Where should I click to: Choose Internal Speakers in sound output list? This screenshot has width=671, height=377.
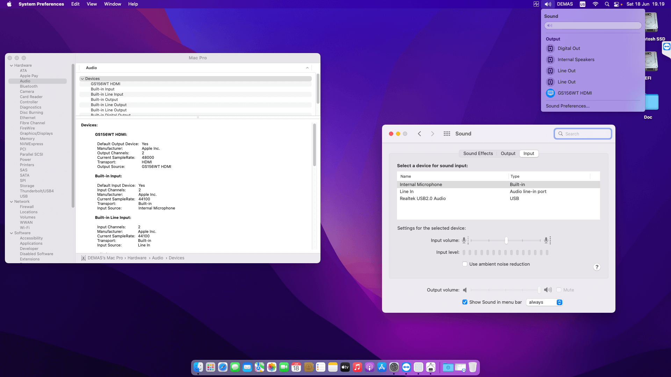(576, 60)
